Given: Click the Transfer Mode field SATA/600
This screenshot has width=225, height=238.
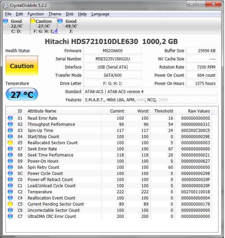Looking at the screenshot, I should pyautogui.click(x=113, y=75).
